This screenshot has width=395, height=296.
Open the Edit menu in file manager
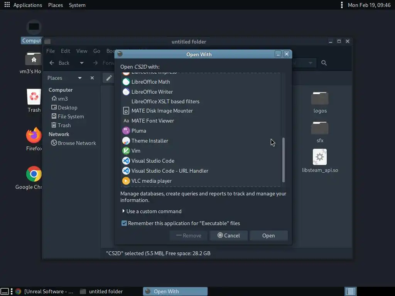(x=66, y=51)
